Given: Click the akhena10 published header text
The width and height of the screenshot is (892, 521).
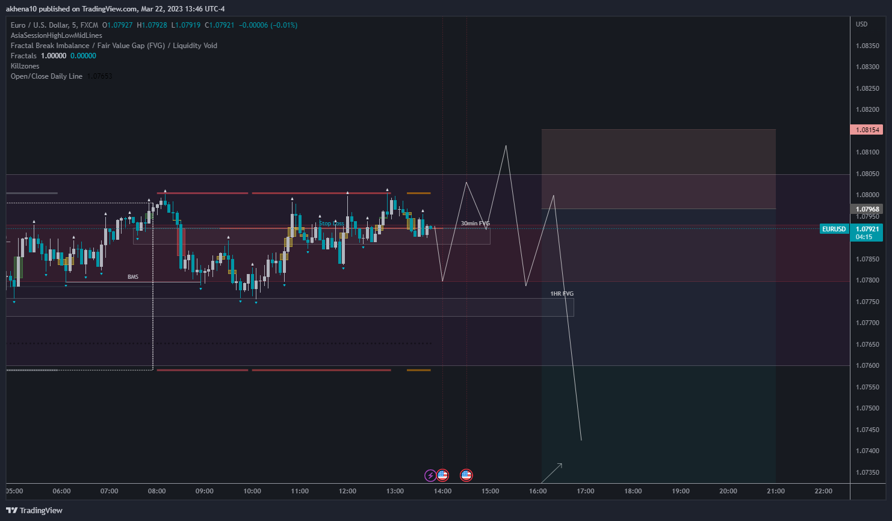Looking at the screenshot, I should (115, 9).
